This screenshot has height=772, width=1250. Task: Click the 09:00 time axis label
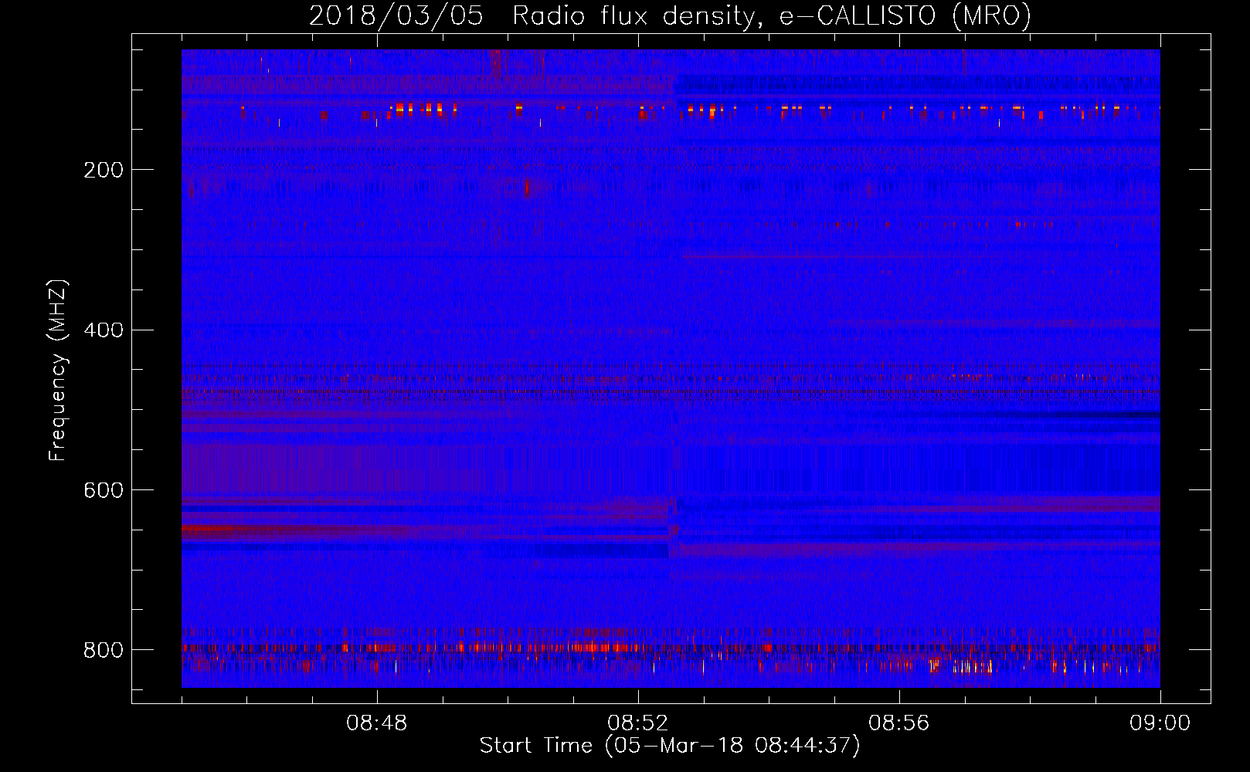(x=1160, y=723)
